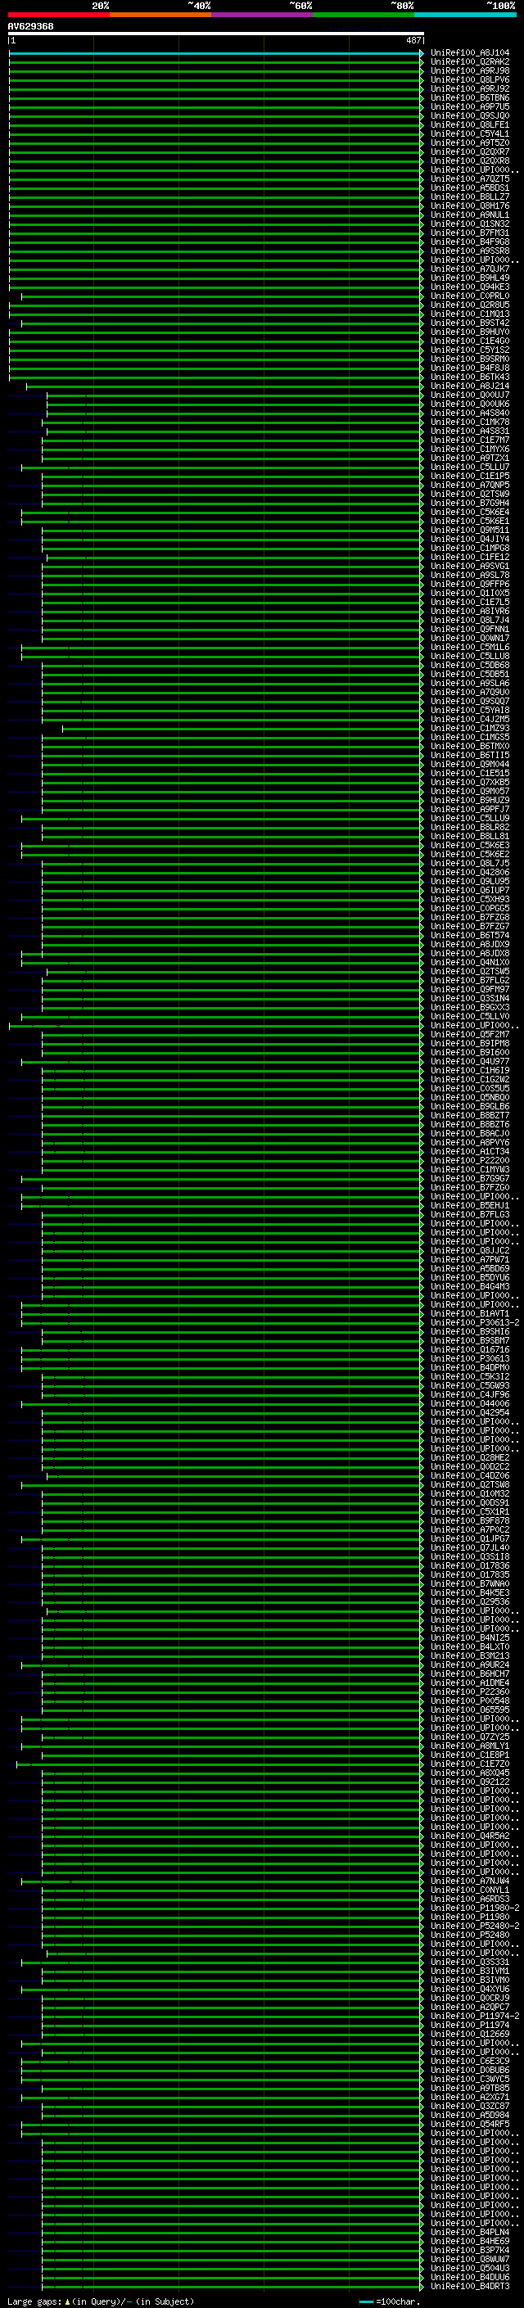
Task: Select hit label UniRef100_Q9FM97
Action: pyautogui.click(x=470, y=989)
